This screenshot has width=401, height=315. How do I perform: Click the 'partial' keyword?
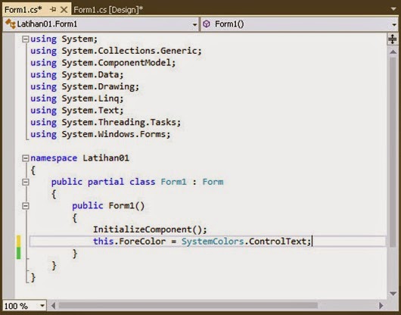(x=106, y=182)
